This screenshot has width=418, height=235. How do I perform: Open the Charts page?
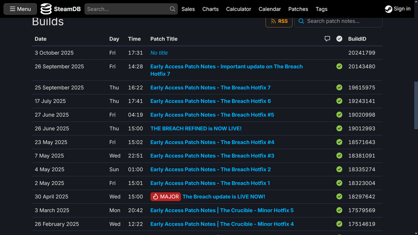point(210,9)
